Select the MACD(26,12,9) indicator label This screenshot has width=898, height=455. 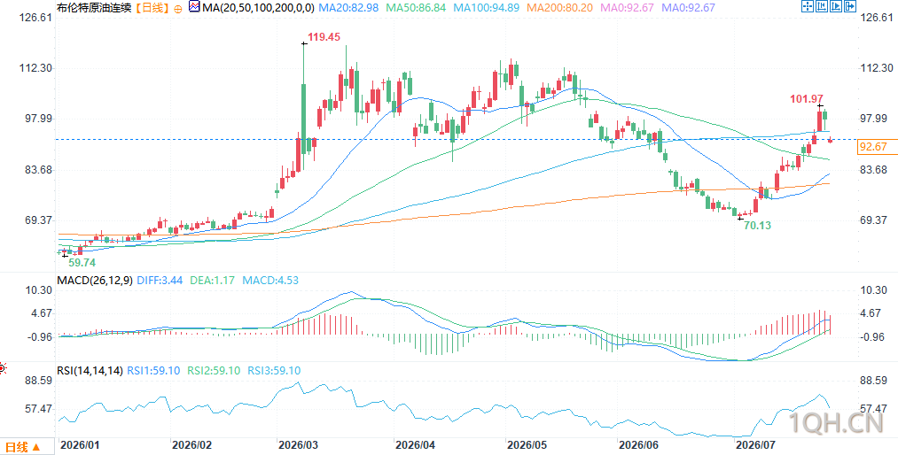pos(95,281)
